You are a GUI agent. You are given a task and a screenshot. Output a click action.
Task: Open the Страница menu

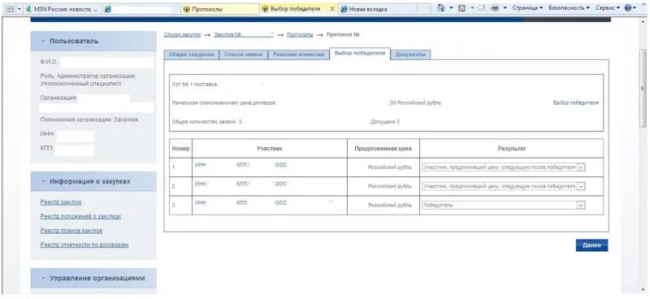coord(527,8)
